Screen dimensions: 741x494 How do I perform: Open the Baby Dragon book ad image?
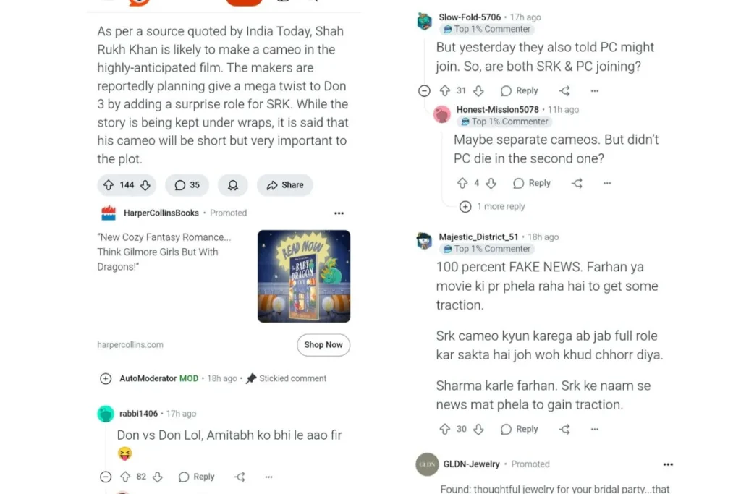(304, 276)
